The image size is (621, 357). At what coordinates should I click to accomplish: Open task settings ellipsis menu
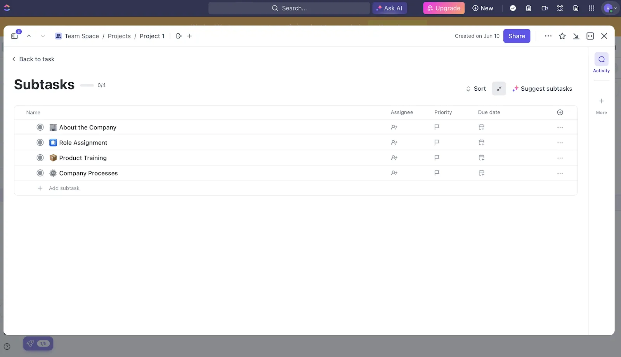click(548, 36)
